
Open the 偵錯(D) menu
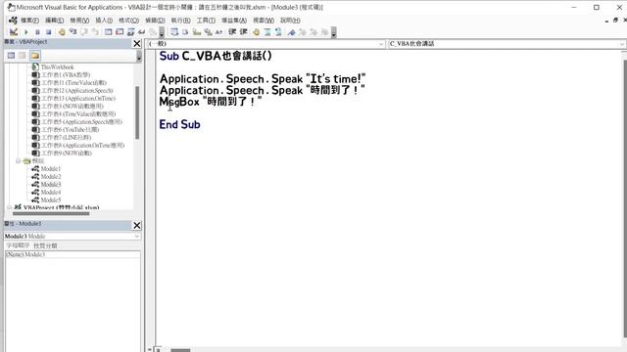[155, 21]
